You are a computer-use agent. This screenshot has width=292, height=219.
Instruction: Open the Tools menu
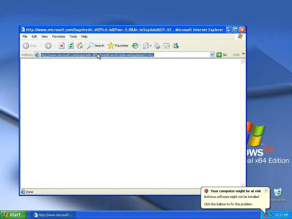[x=73, y=36]
